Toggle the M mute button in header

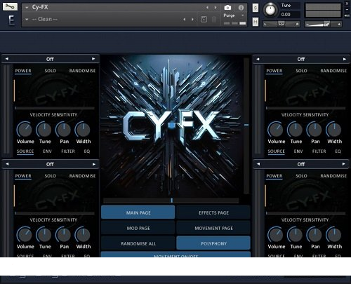click(x=256, y=22)
